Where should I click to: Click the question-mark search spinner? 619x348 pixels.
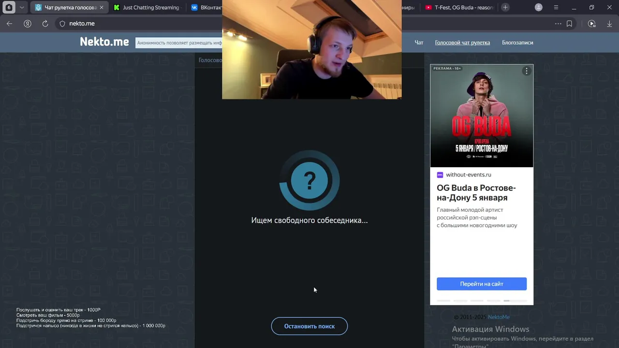309,181
